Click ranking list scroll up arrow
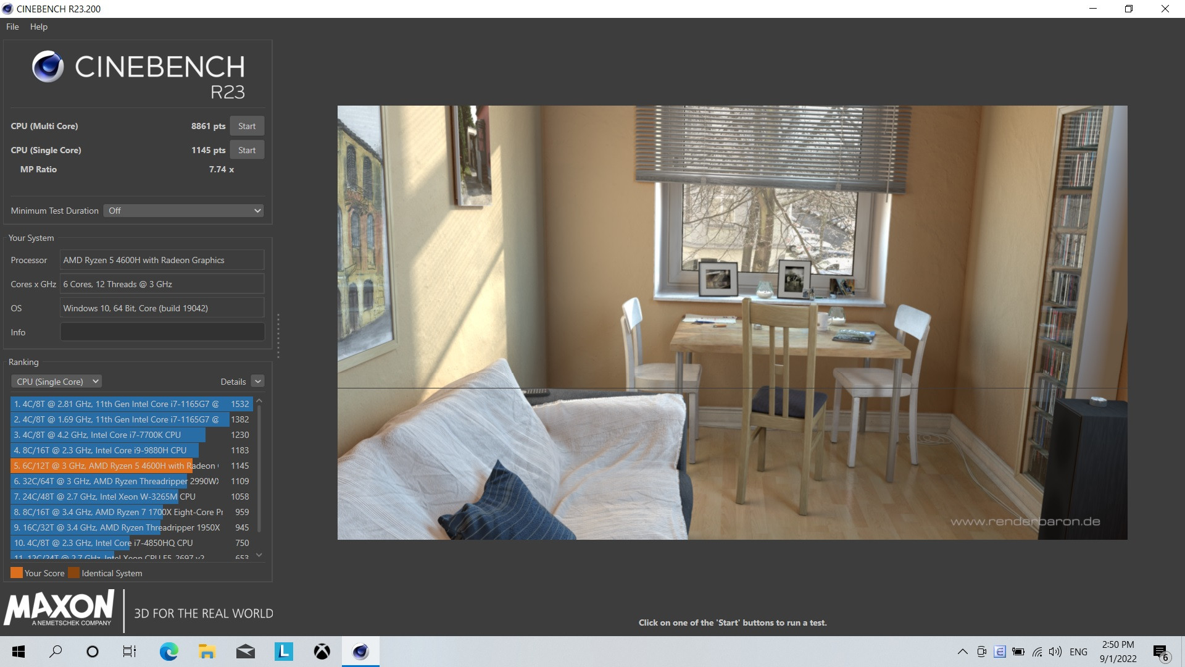The height and width of the screenshot is (667, 1185). click(259, 401)
